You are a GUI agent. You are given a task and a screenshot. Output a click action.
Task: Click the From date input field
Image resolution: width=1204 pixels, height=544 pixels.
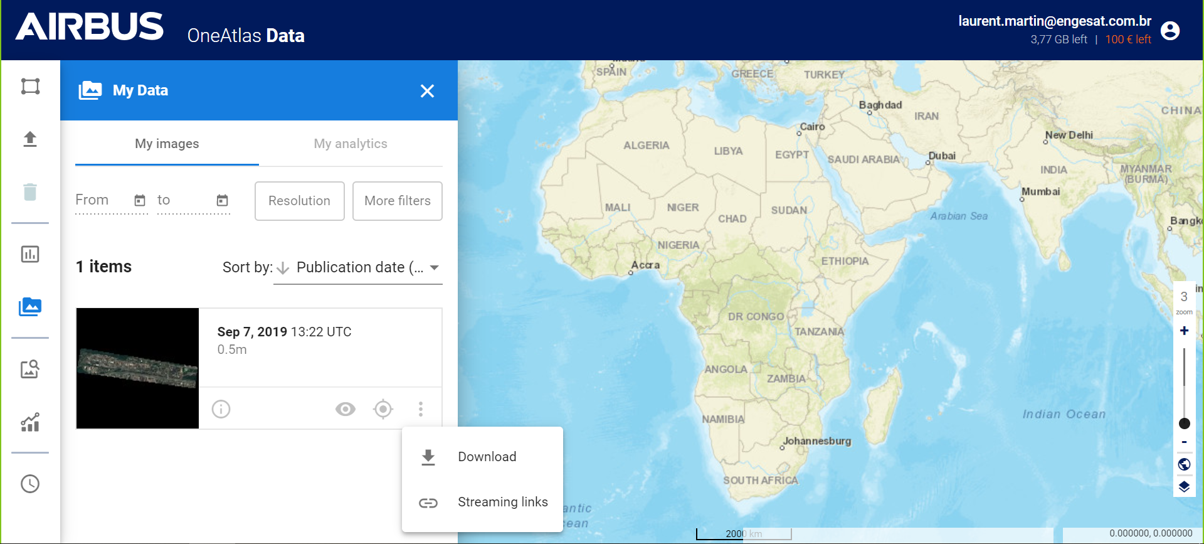tap(103, 200)
